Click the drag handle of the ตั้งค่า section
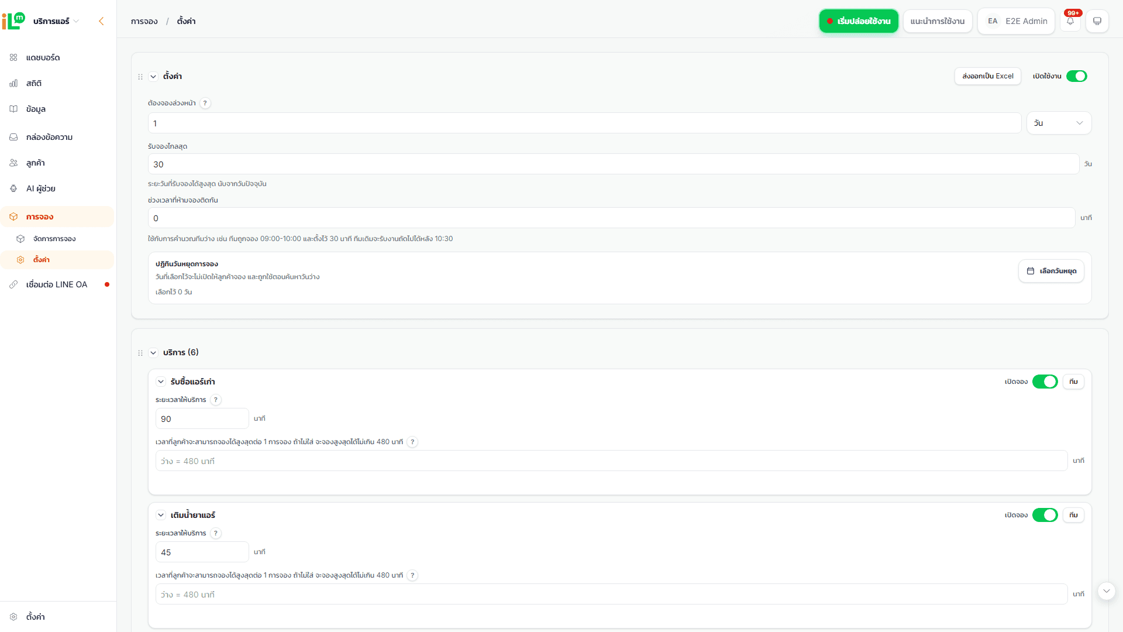The image size is (1123, 632). tap(140, 77)
